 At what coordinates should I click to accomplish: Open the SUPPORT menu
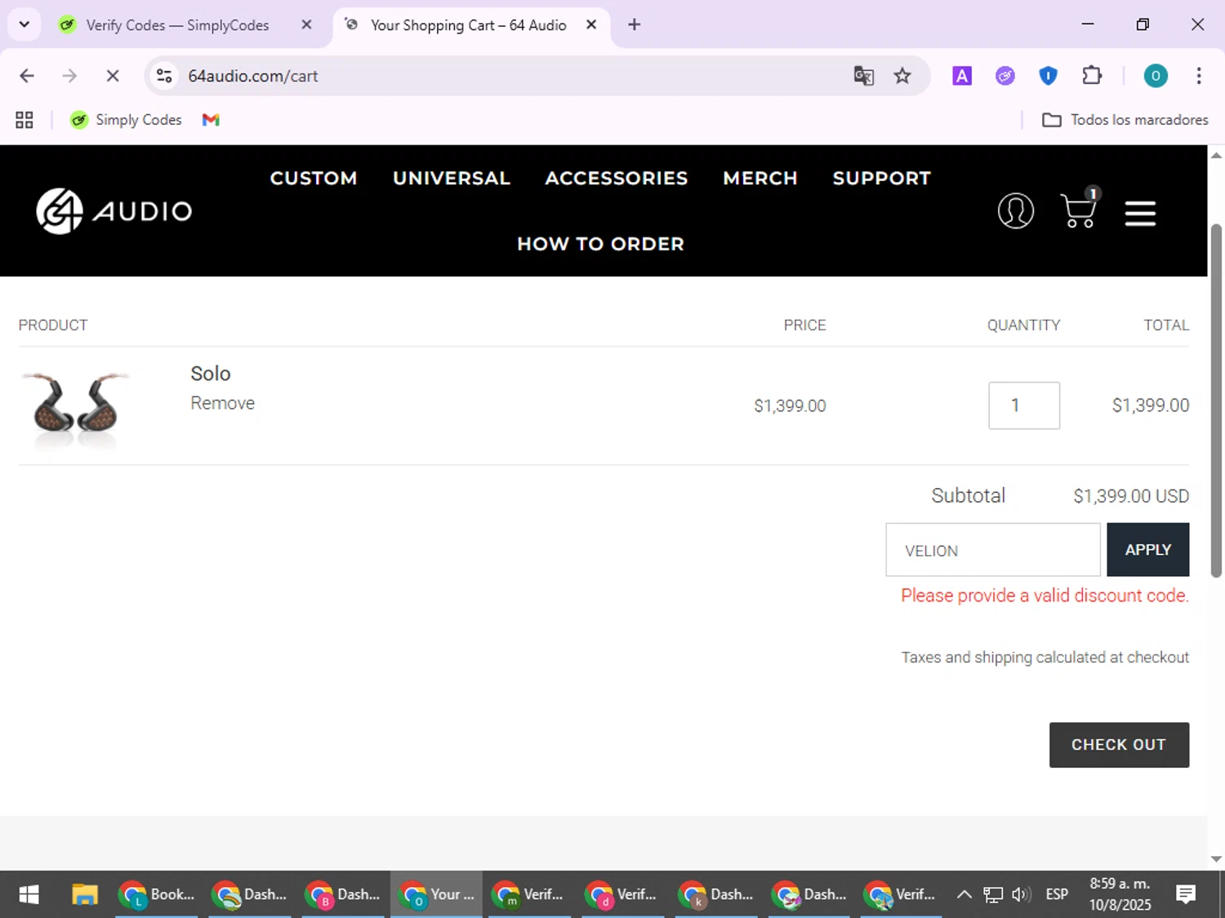coord(882,178)
